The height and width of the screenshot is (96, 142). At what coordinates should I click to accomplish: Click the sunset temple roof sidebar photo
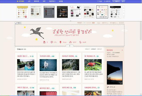click(x=115, y=73)
